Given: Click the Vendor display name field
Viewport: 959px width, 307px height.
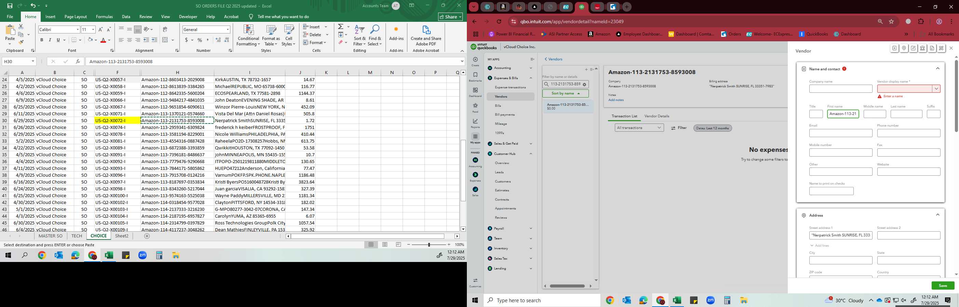Looking at the screenshot, I should tap(905, 88).
